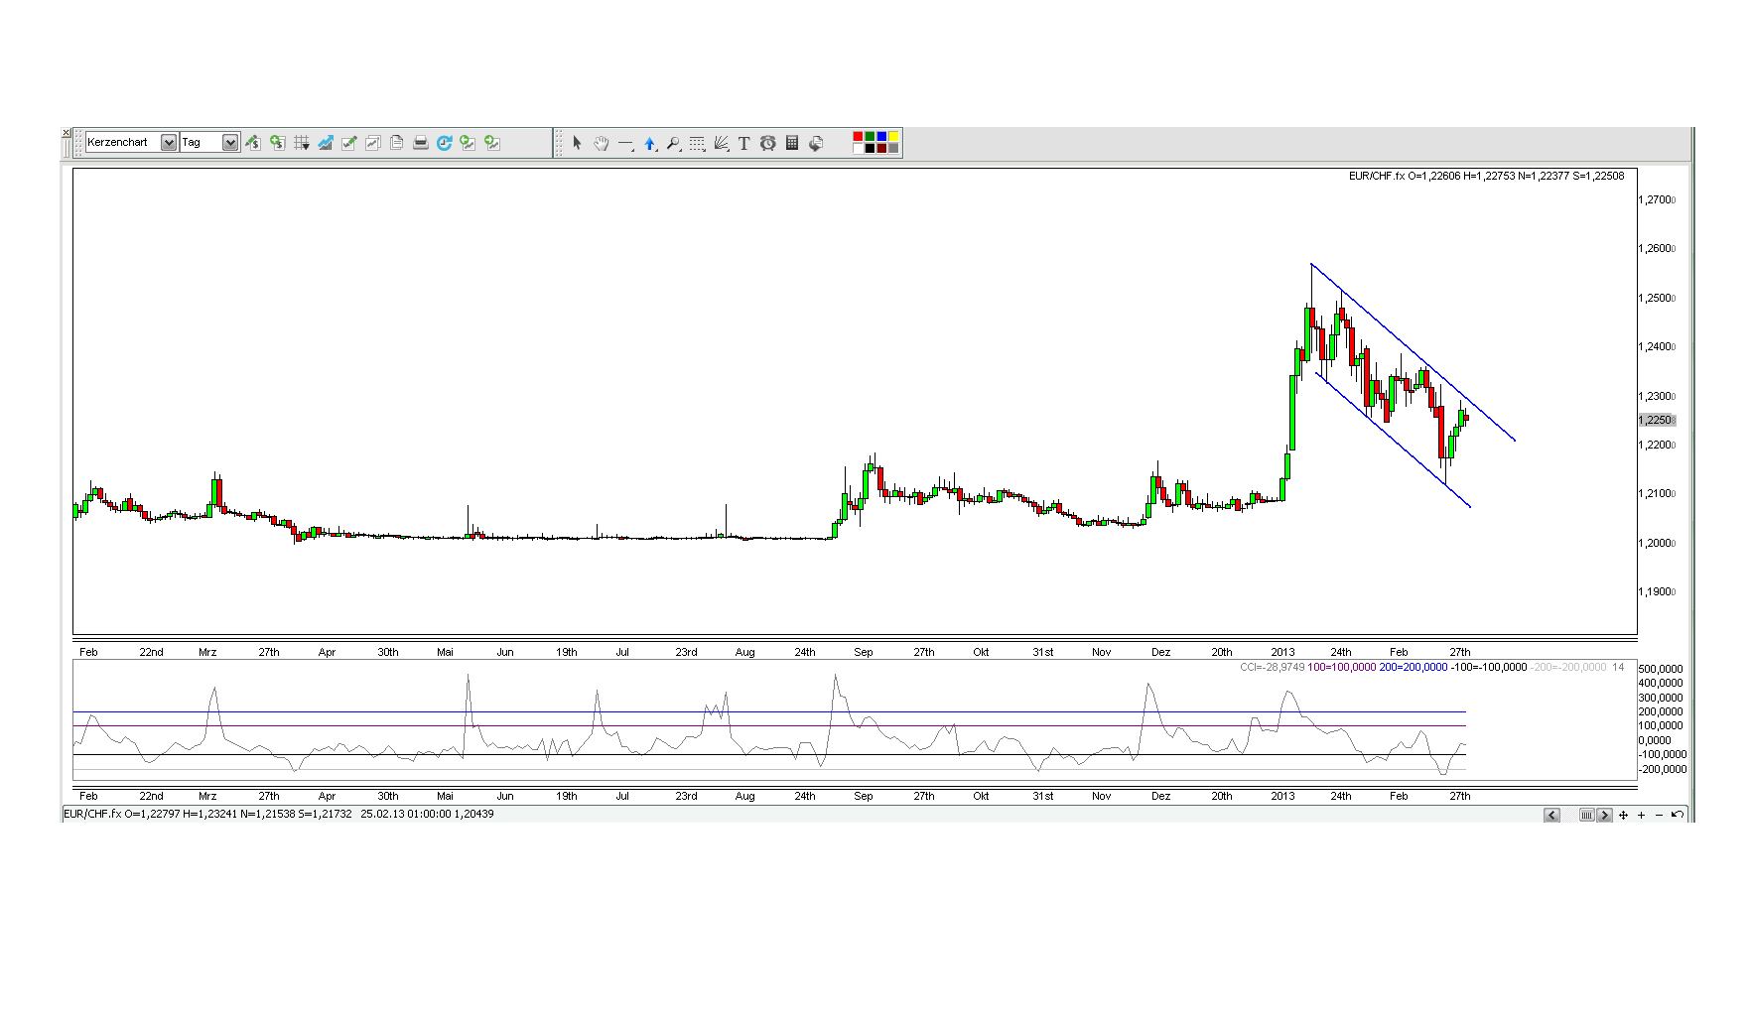Screen dimensions: 1751x1026
Task: Click the 500,0000 CCI axis label
Action: [x=1661, y=669]
